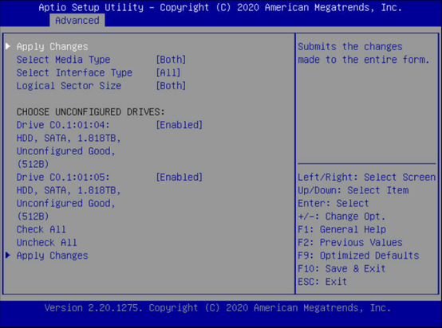Toggle the Drive C0.1:01:05 Enabled value

point(180,178)
